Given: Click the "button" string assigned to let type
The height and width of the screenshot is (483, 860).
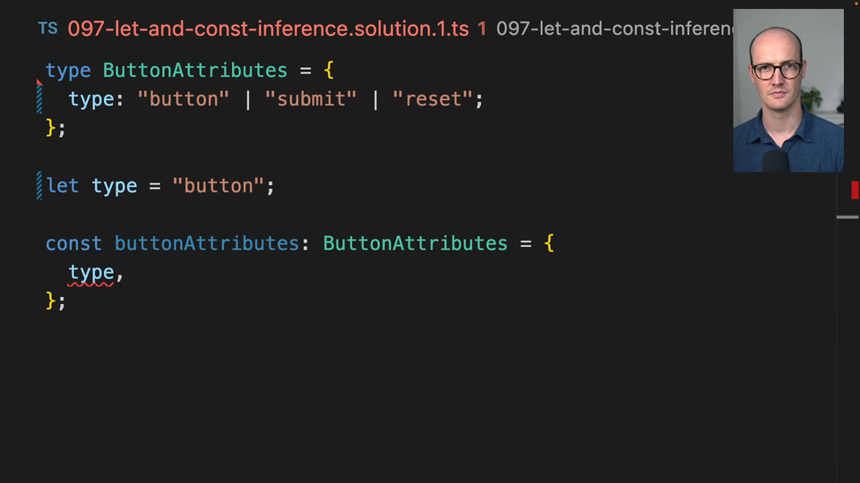Looking at the screenshot, I should click(218, 186).
